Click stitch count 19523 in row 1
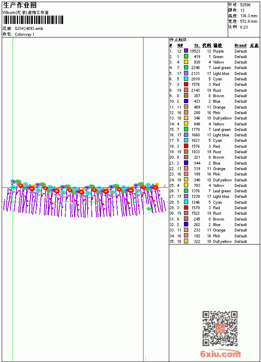Image resolution: width=261 pixels, height=362 pixels. [195, 51]
